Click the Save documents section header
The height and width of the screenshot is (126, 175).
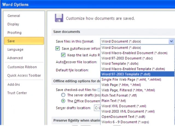pyautogui.click(x=67, y=32)
